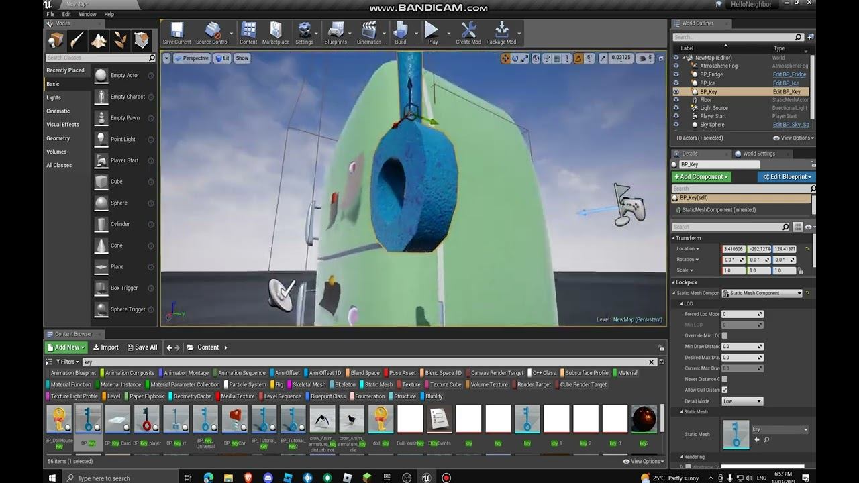Screen dimensions: 859x483
Task: Open the Perspective view dropdown
Action: 191,58
